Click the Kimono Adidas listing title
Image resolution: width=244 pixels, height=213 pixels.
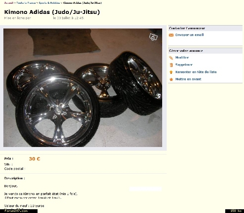pos(52,12)
